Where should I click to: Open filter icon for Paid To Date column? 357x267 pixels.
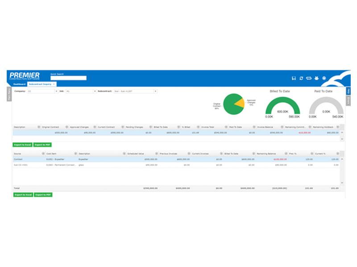pos(254,127)
